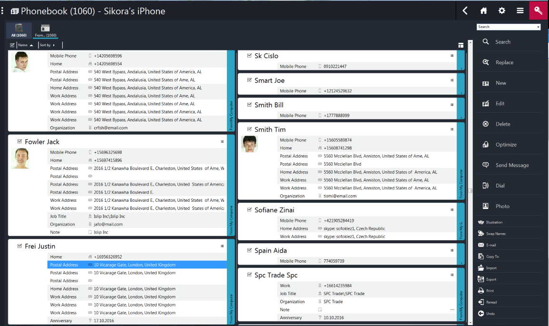
Task: Open Sk Cislo card options menu
Action: [452, 56]
